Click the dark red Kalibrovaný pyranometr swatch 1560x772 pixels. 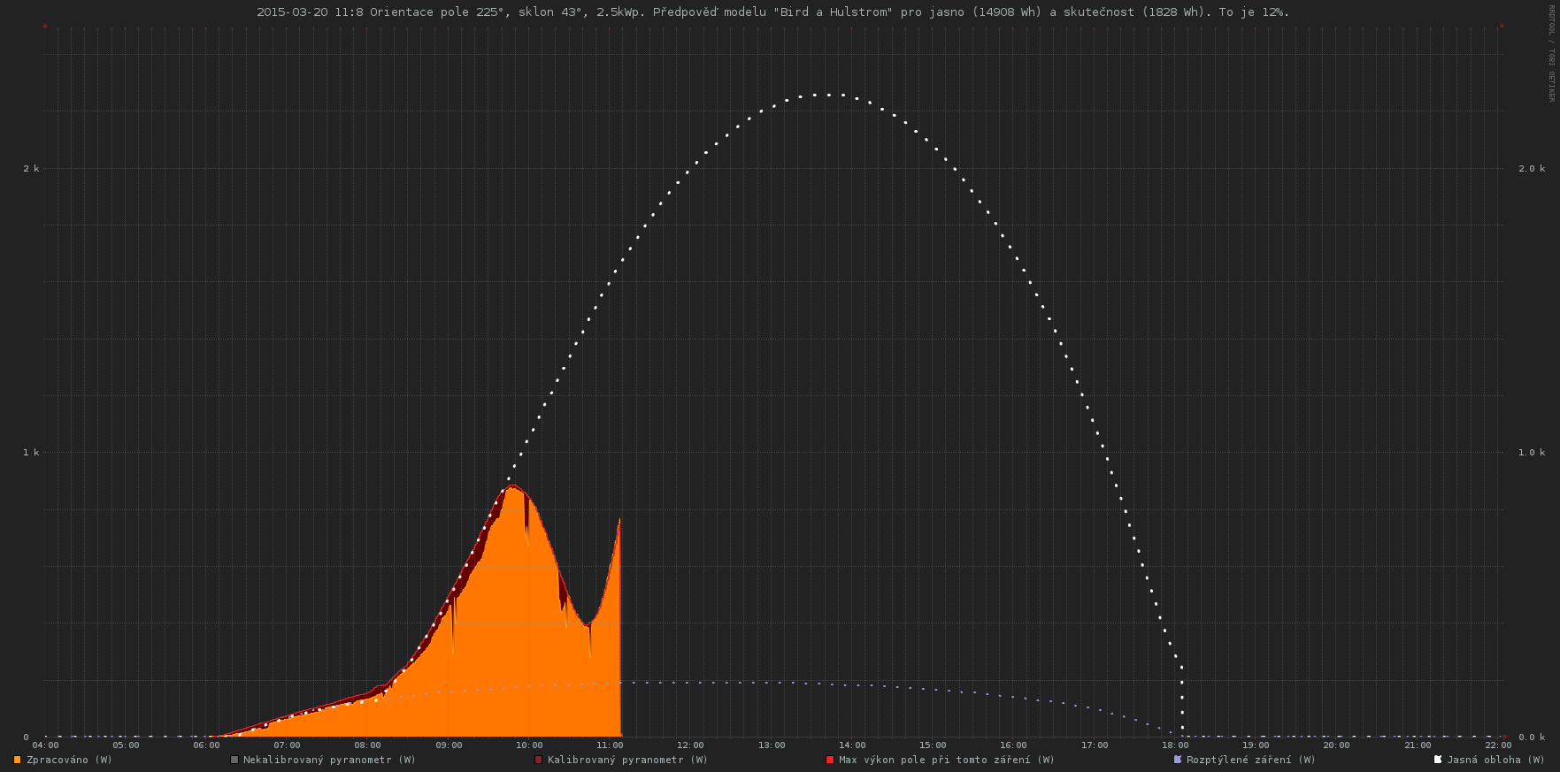[539, 760]
